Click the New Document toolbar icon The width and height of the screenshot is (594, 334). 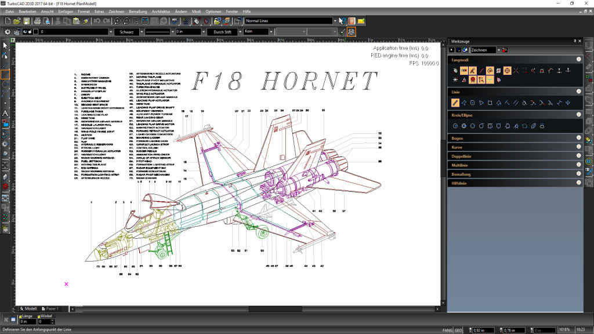click(x=7, y=20)
